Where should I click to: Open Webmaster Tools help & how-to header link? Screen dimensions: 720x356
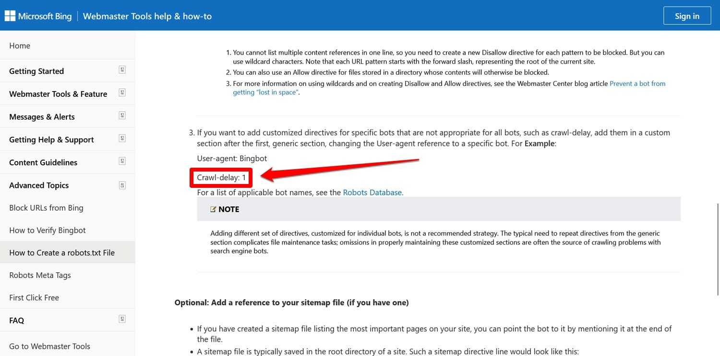(147, 16)
